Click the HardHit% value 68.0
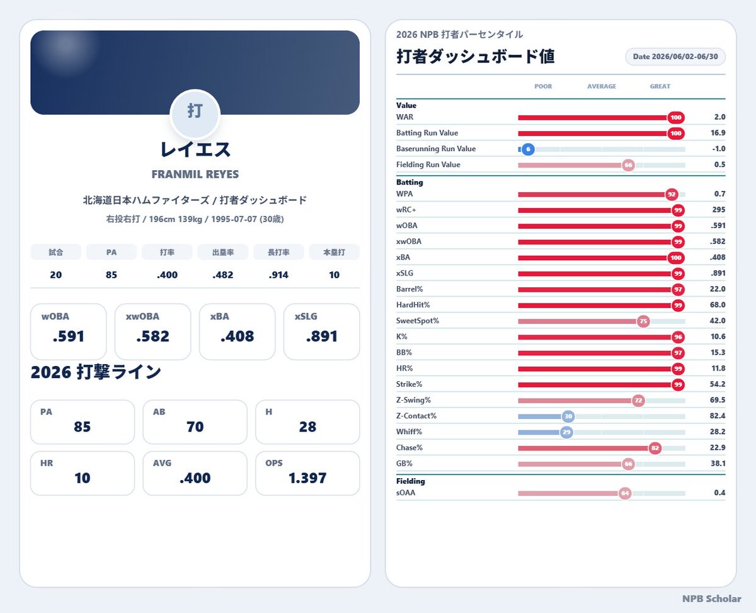This screenshot has height=613, width=756. (718, 305)
